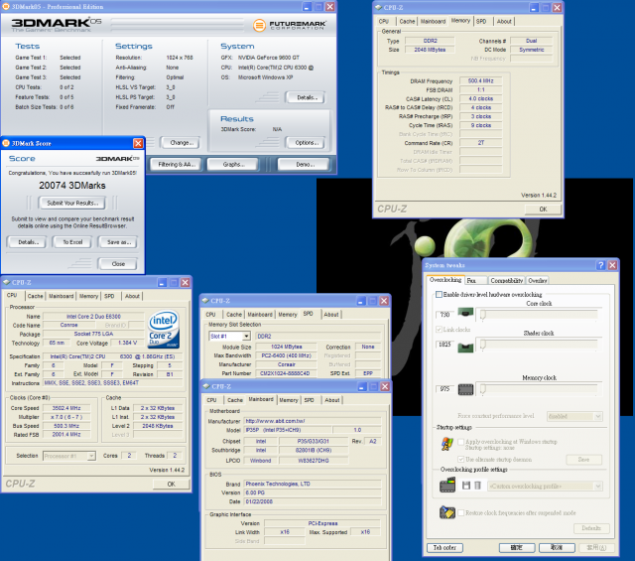Close the 3DMark Score dialog with X
This screenshot has height=561, width=635.
pyautogui.click(x=138, y=143)
